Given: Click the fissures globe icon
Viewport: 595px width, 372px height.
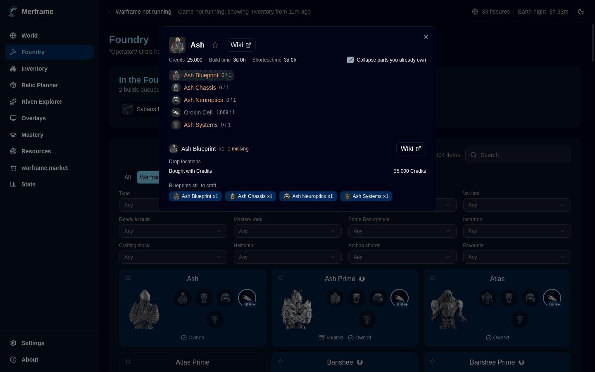Looking at the screenshot, I should coord(475,12).
